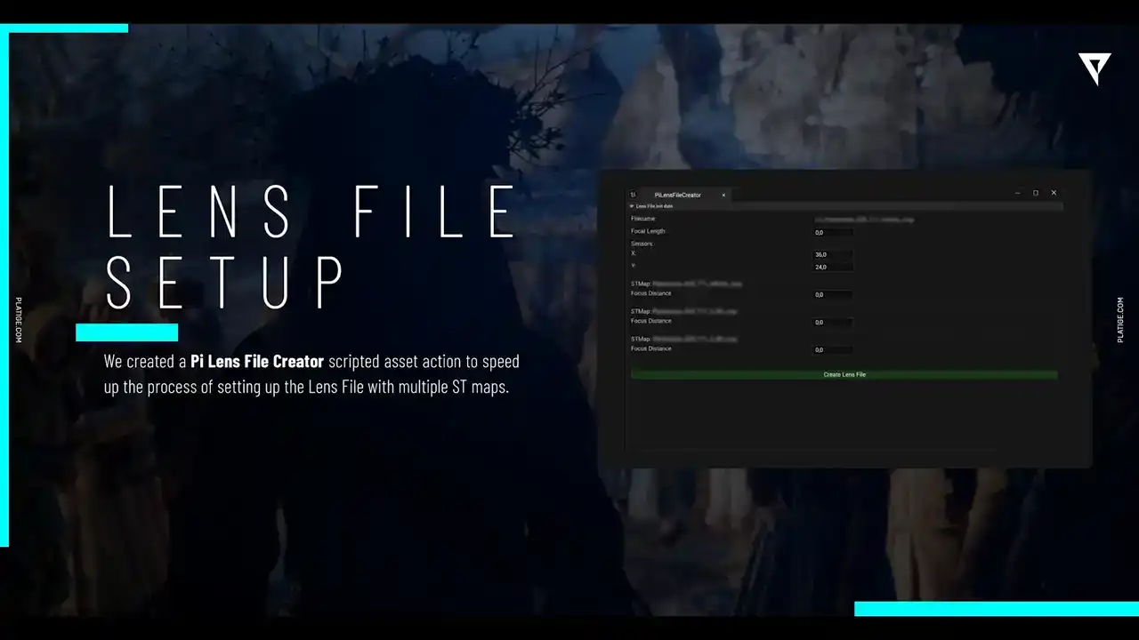1139x640 pixels.
Task: Click the third STMap Focus Distance field
Action: click(x=833, y=349)
